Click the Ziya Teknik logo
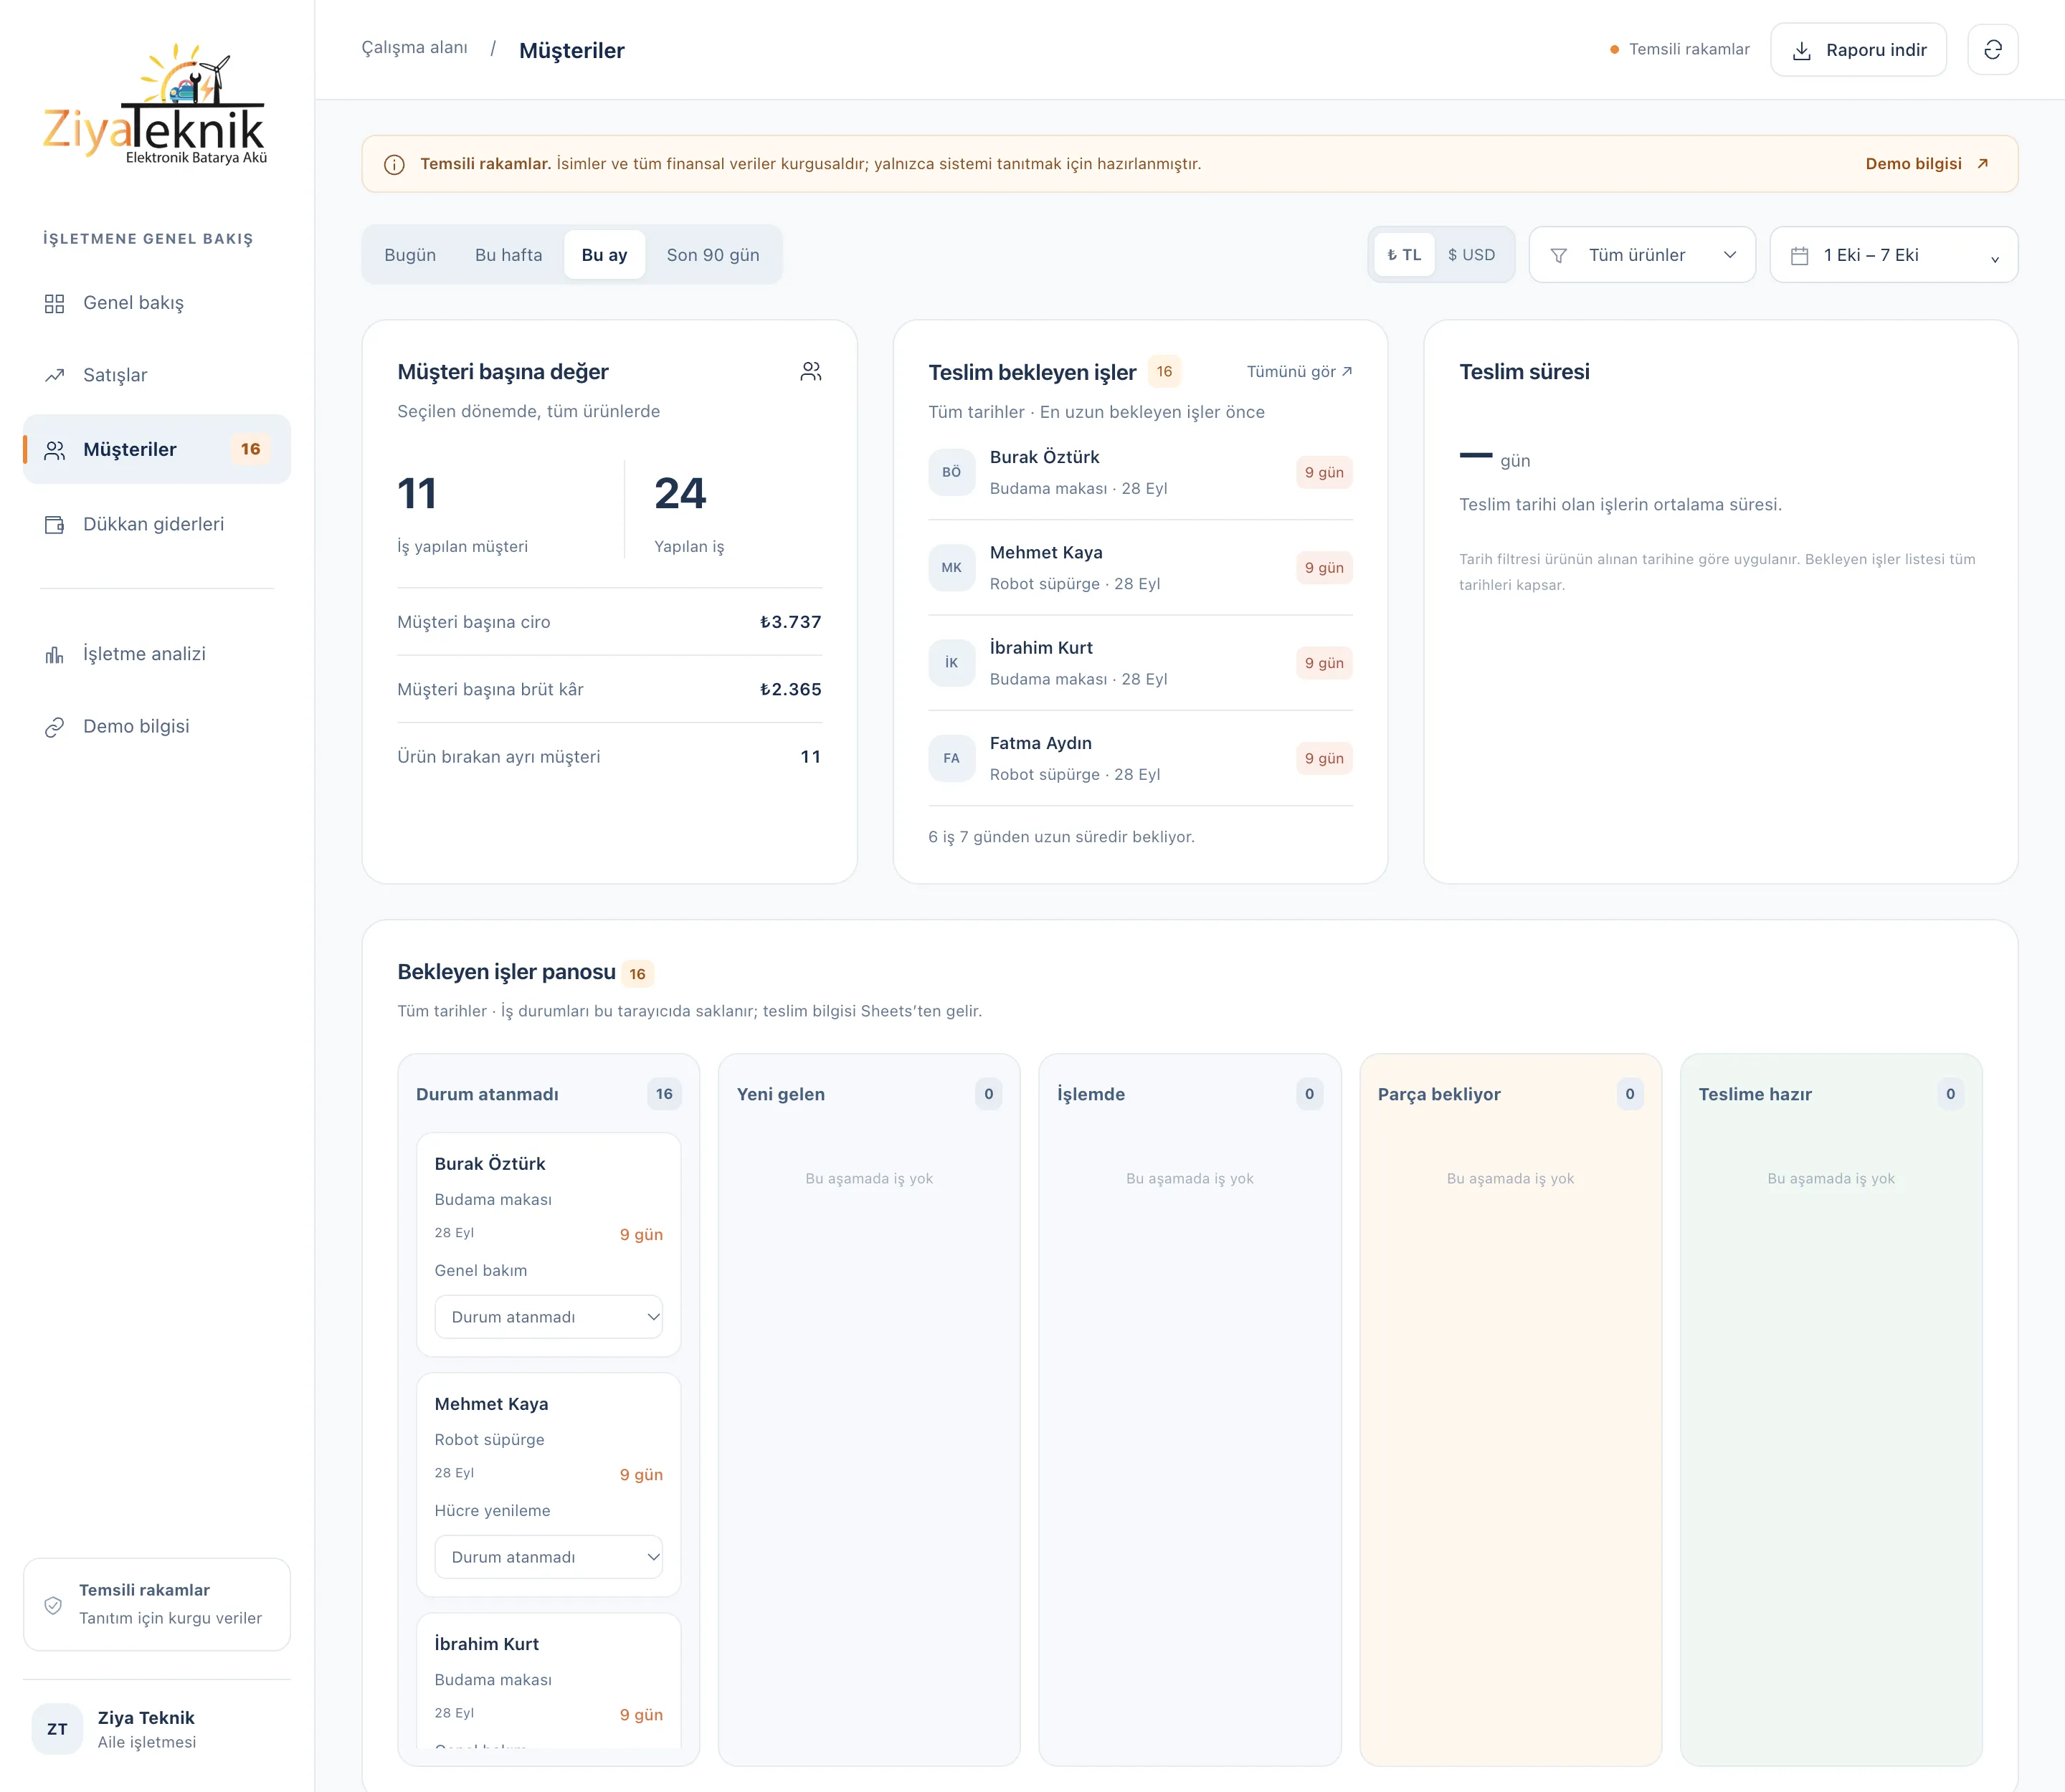The image size is (2065, 1792). click(155, 104)
